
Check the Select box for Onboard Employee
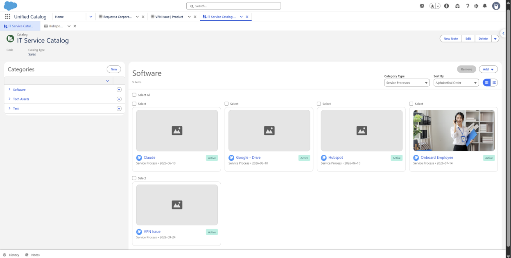coord(411,104)
